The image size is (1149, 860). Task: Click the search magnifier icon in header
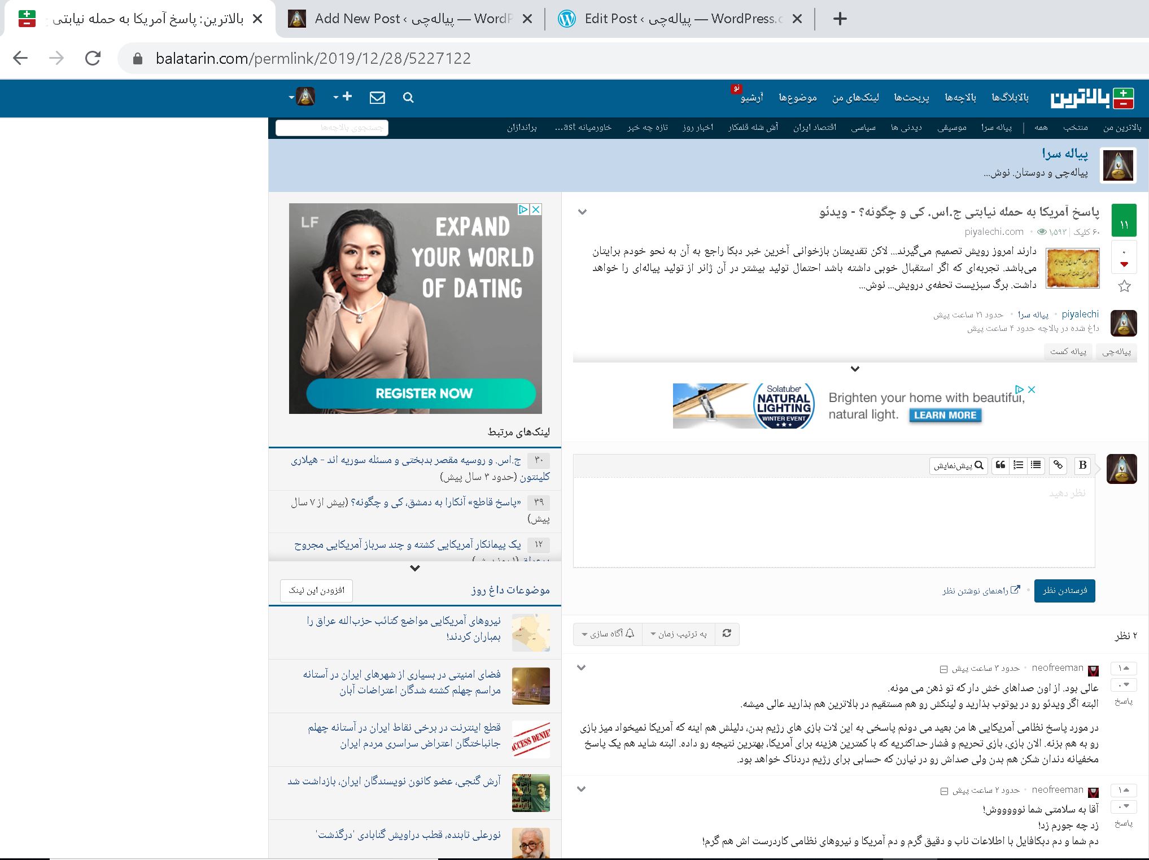coord(408,98)
